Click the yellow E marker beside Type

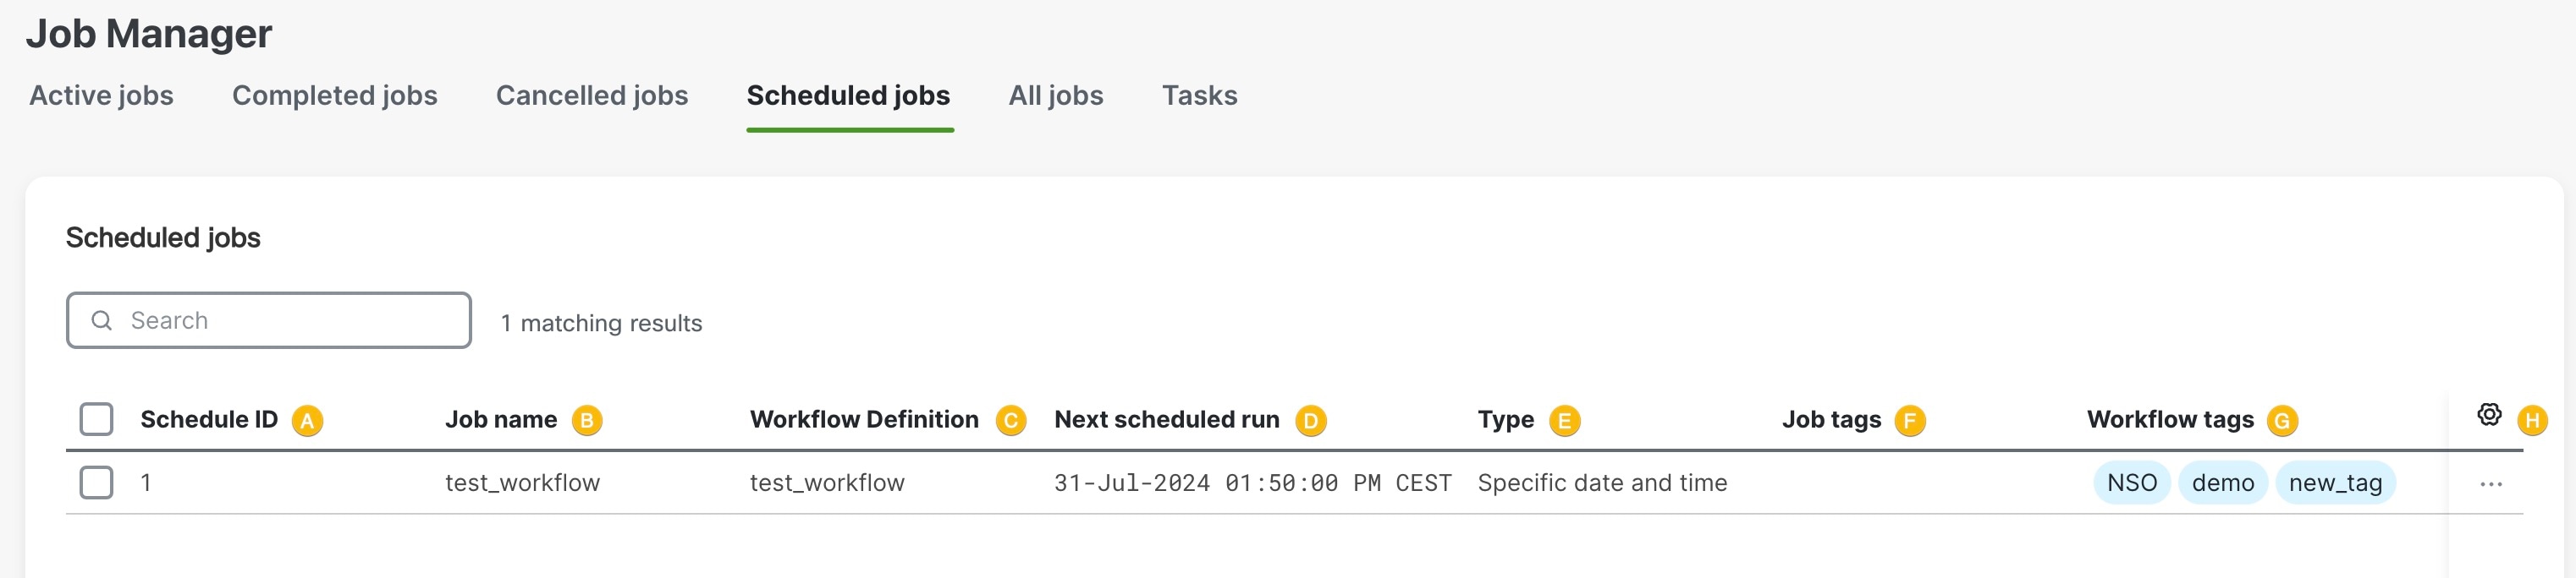click(x=1565, y=422)
